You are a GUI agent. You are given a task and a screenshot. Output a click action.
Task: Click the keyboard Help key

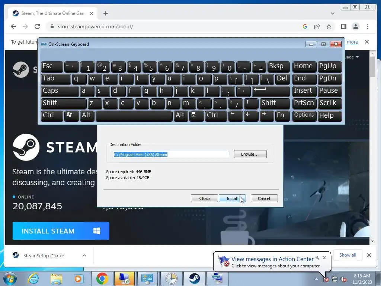[x=330, y=116]
